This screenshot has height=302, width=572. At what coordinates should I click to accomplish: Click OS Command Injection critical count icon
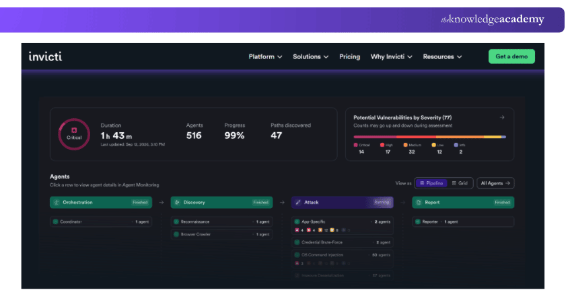pyautogui.click(x=297, y=263)
